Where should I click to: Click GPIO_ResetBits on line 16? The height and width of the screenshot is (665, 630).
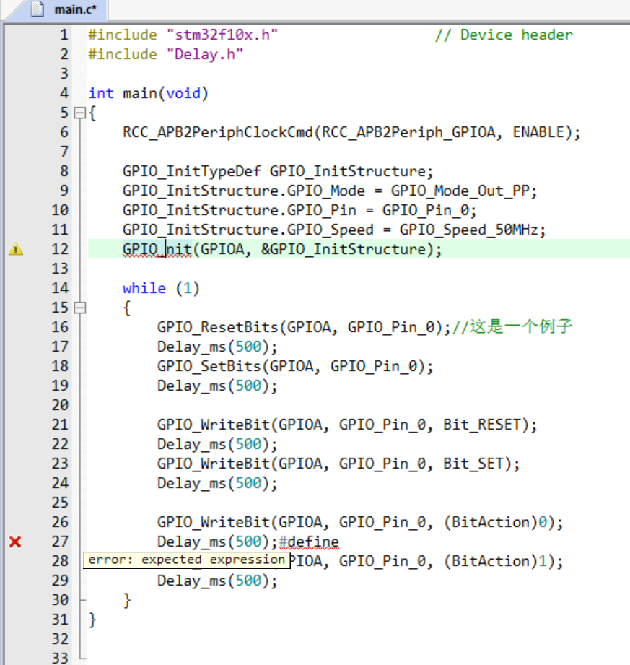tap(217, 327)
